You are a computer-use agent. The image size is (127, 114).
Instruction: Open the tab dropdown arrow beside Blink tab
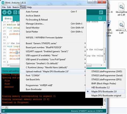[x=100, y=18]
